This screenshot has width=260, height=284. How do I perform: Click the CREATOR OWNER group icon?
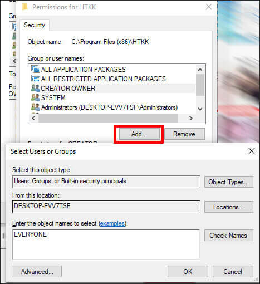tap(36, 88)
